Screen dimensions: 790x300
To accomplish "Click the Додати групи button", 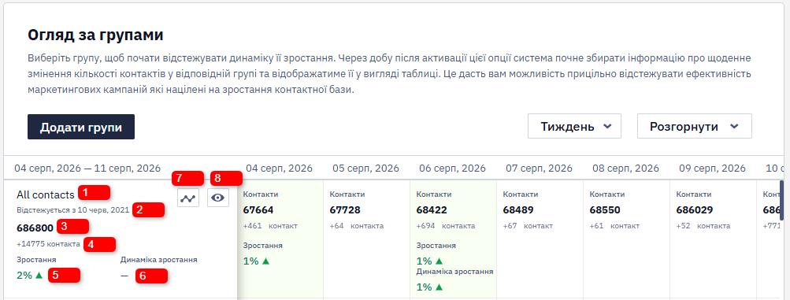I will tap(81, 127).
